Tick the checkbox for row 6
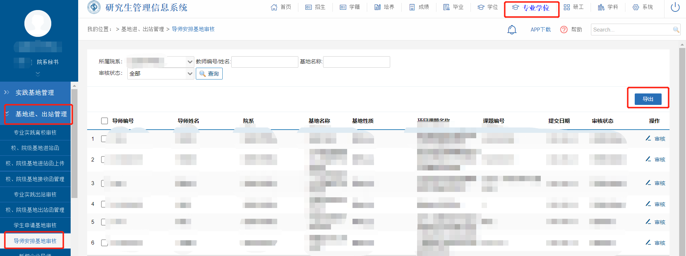The image size is (686, 256). 104,243
